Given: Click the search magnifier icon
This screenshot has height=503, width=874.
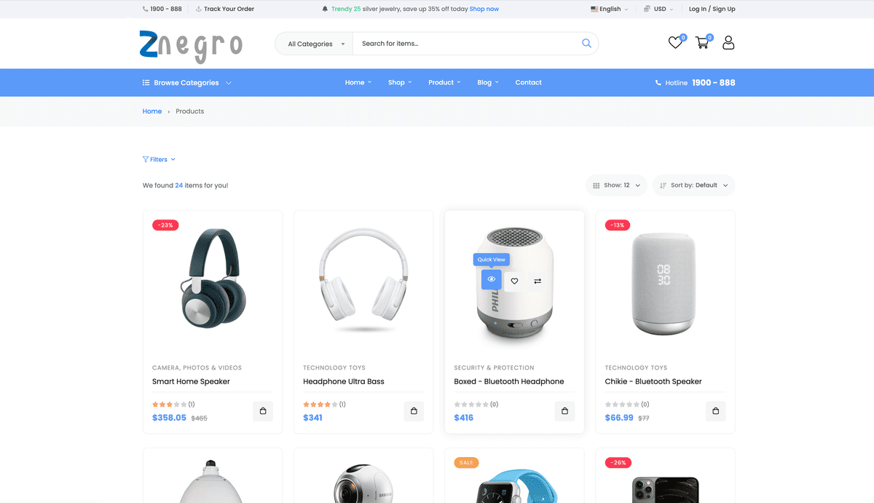Looking at the screenshot, I should (x=586, y=44).
